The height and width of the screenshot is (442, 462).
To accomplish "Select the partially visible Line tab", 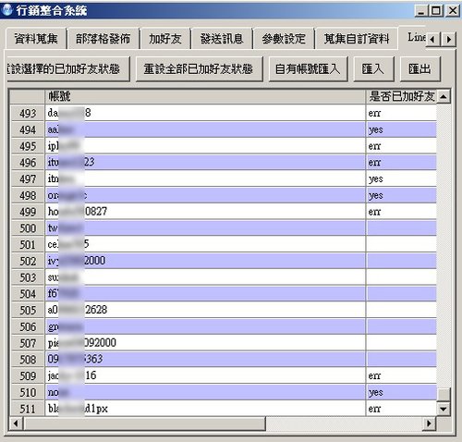I will tap(413, 37).
